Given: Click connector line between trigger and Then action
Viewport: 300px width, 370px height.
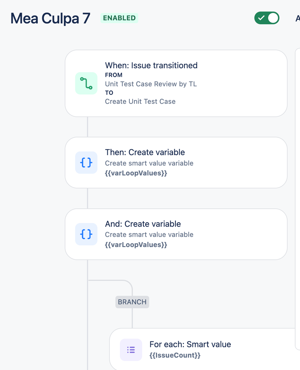Looking at the screenshot, I should (88, 127).
